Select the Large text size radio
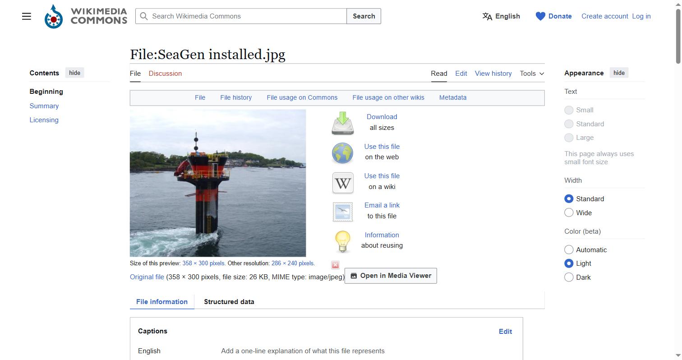 569,138
